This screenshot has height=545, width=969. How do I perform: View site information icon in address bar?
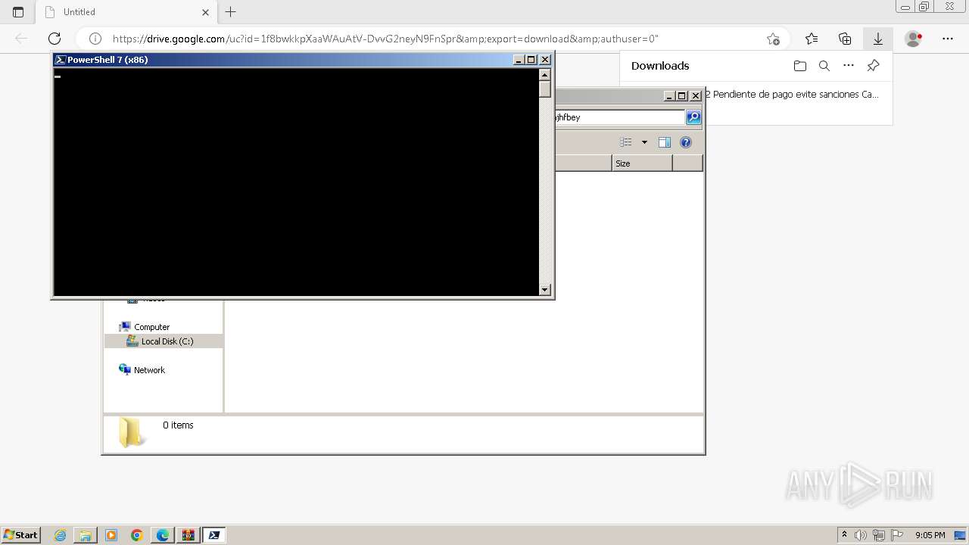point(95,39)
